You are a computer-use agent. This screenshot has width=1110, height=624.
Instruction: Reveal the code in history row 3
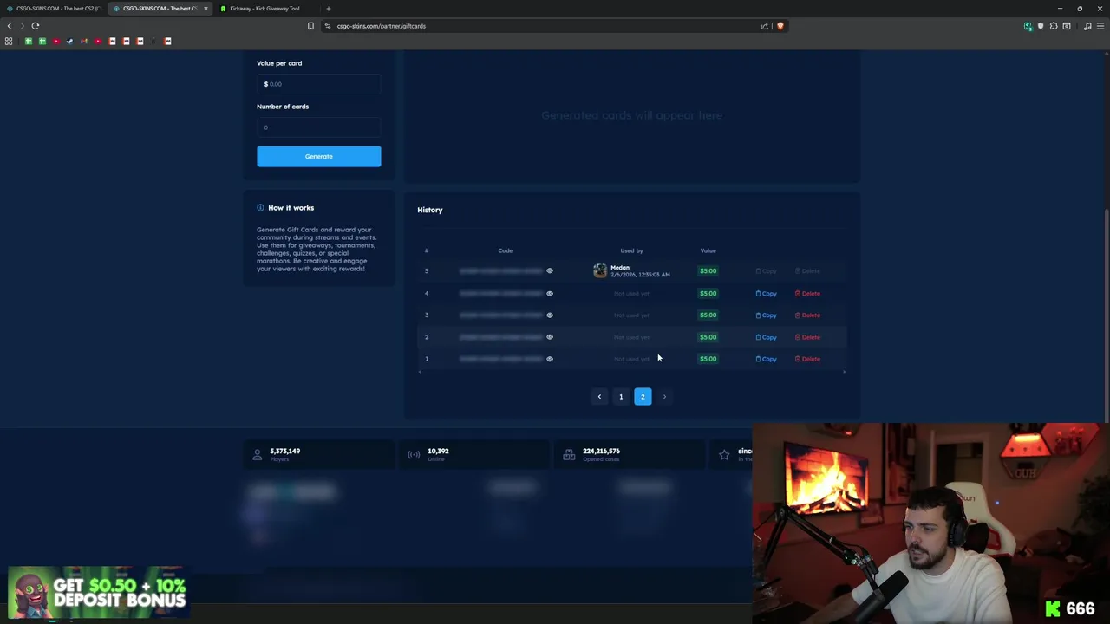point(549,315)
